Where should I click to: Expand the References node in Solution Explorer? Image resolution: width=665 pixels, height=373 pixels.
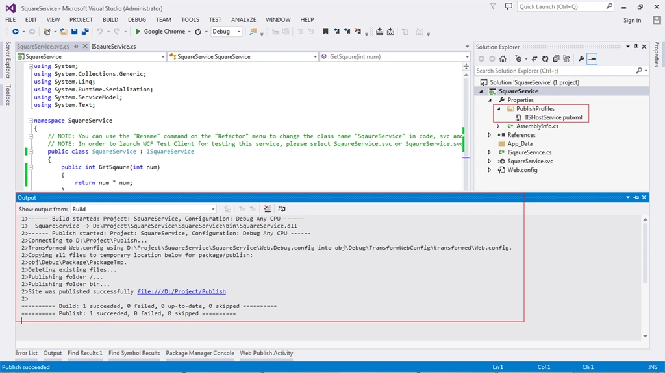coord(490,135)
